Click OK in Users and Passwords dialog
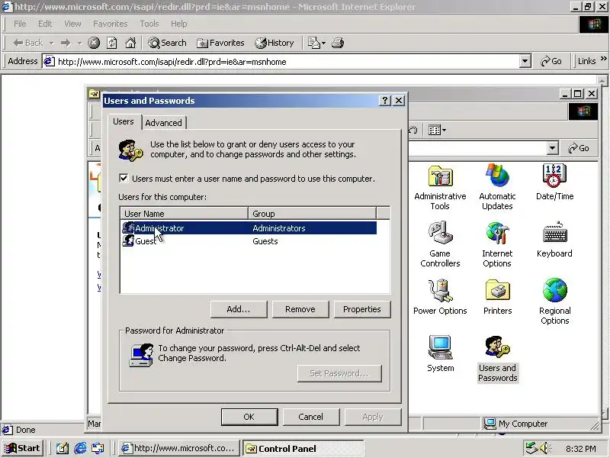 [249, 417]
